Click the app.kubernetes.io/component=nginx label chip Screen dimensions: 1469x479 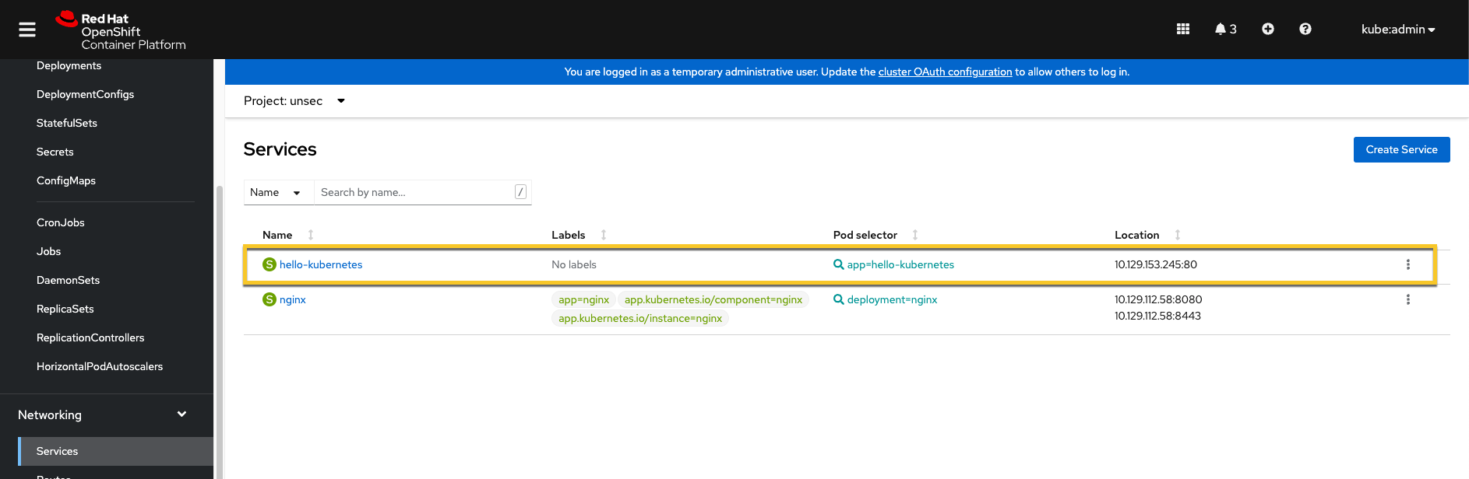tap(713, 299)
